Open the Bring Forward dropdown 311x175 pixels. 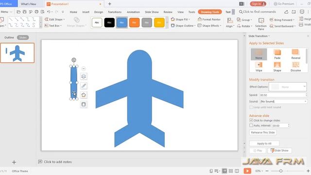(x=282, y=20)
